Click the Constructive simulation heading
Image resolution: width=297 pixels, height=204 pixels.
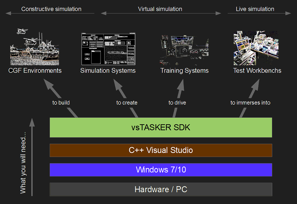(x=51, y=9)
